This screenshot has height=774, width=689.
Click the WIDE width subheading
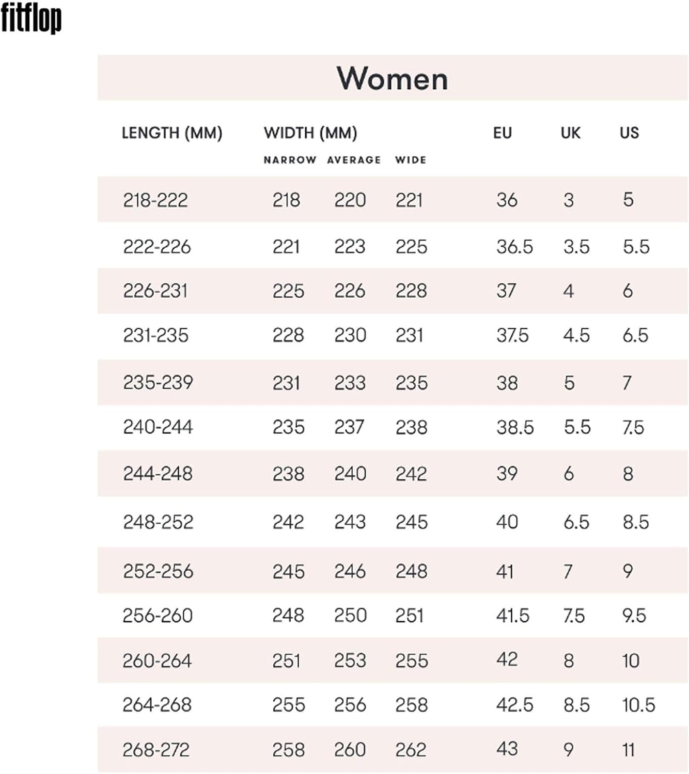pos(411,160)
